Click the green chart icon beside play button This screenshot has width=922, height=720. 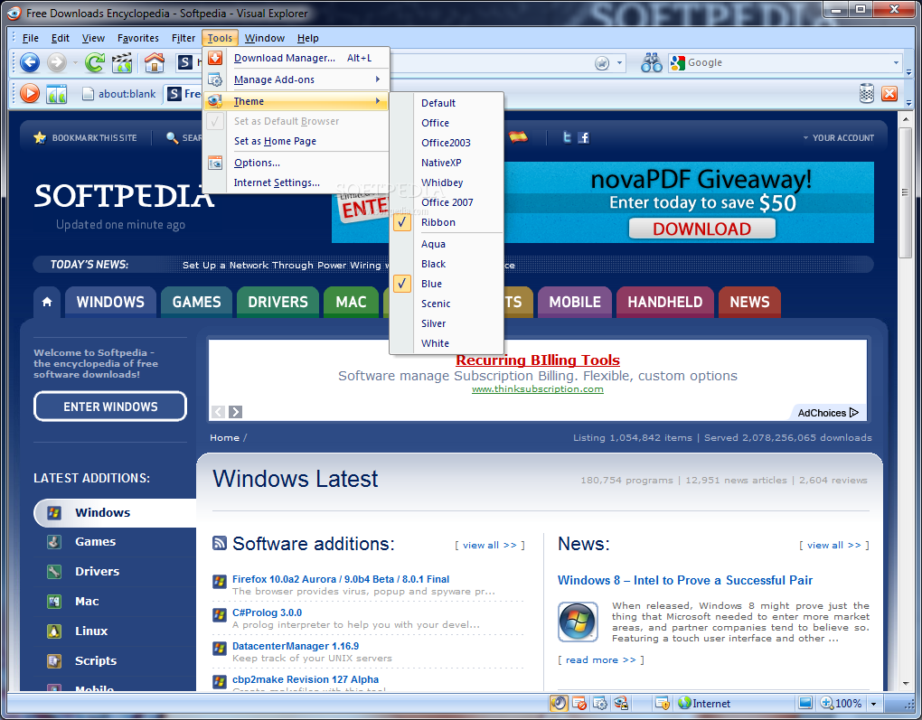click(56, 93)
